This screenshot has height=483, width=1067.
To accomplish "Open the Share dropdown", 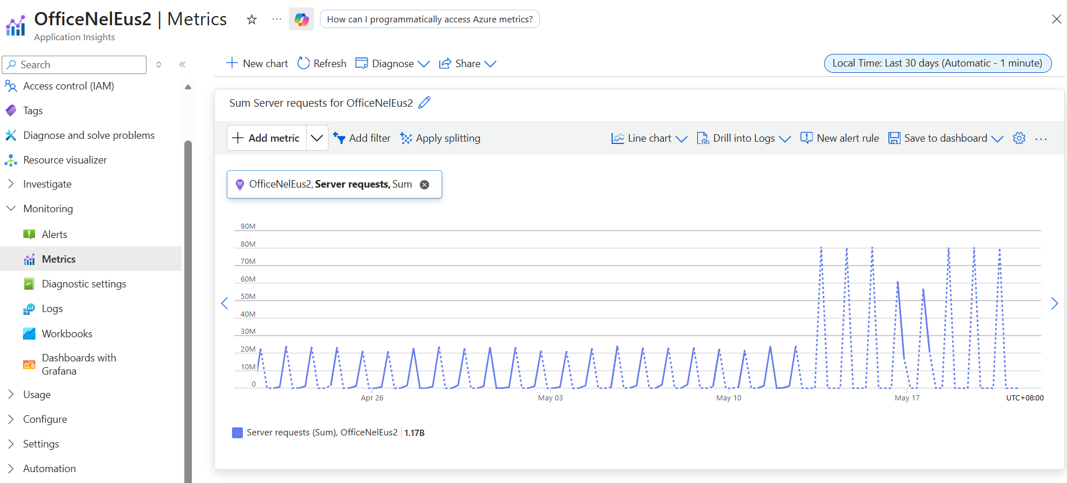I will [467, 64].
